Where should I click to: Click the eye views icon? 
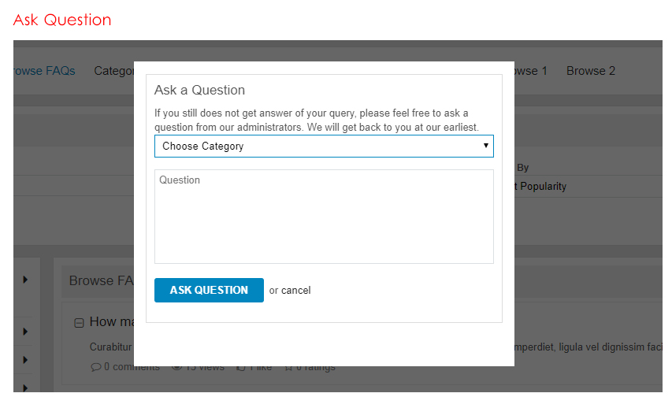coord(176,367)
